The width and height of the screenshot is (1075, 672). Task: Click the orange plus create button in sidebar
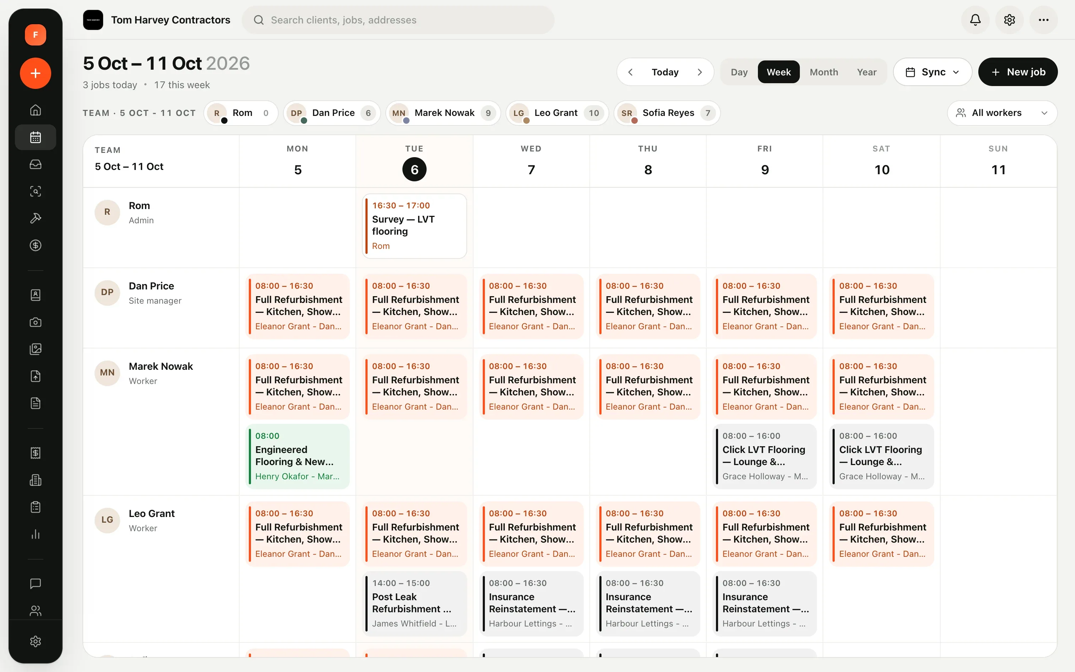(36, 73)
